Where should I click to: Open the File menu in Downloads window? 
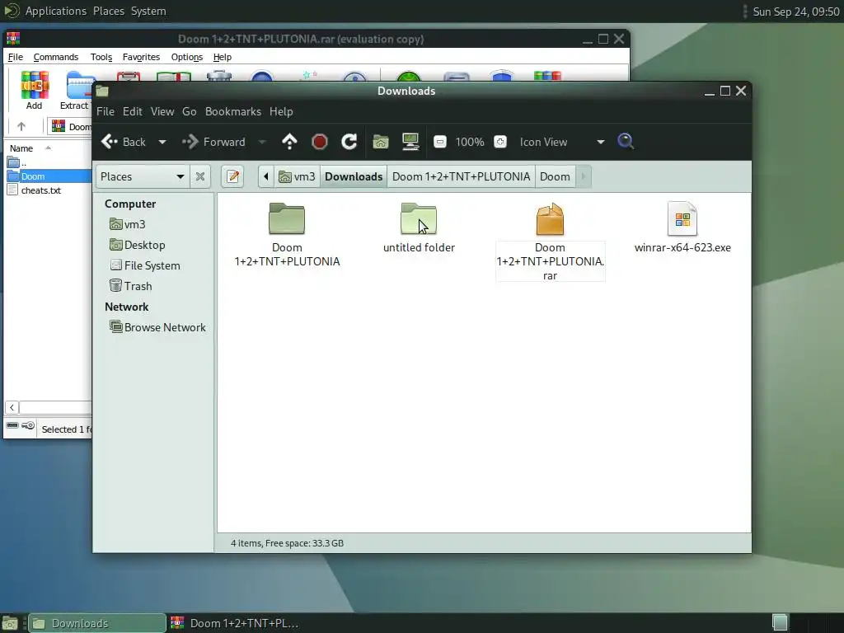(105, 111)
